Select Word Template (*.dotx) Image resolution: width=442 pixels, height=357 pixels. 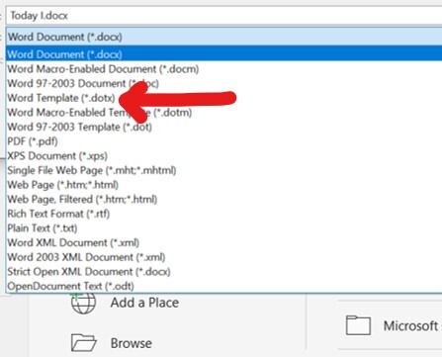61,98
